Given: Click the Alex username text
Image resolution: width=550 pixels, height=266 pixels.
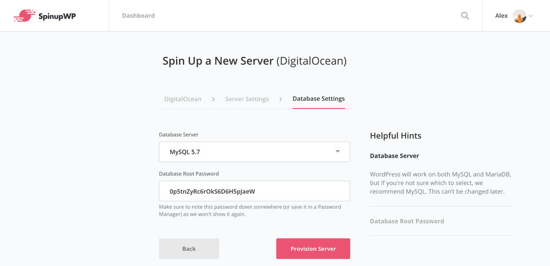Looking at the screenshot, I should pyautogui.click(x=501, y=16).
